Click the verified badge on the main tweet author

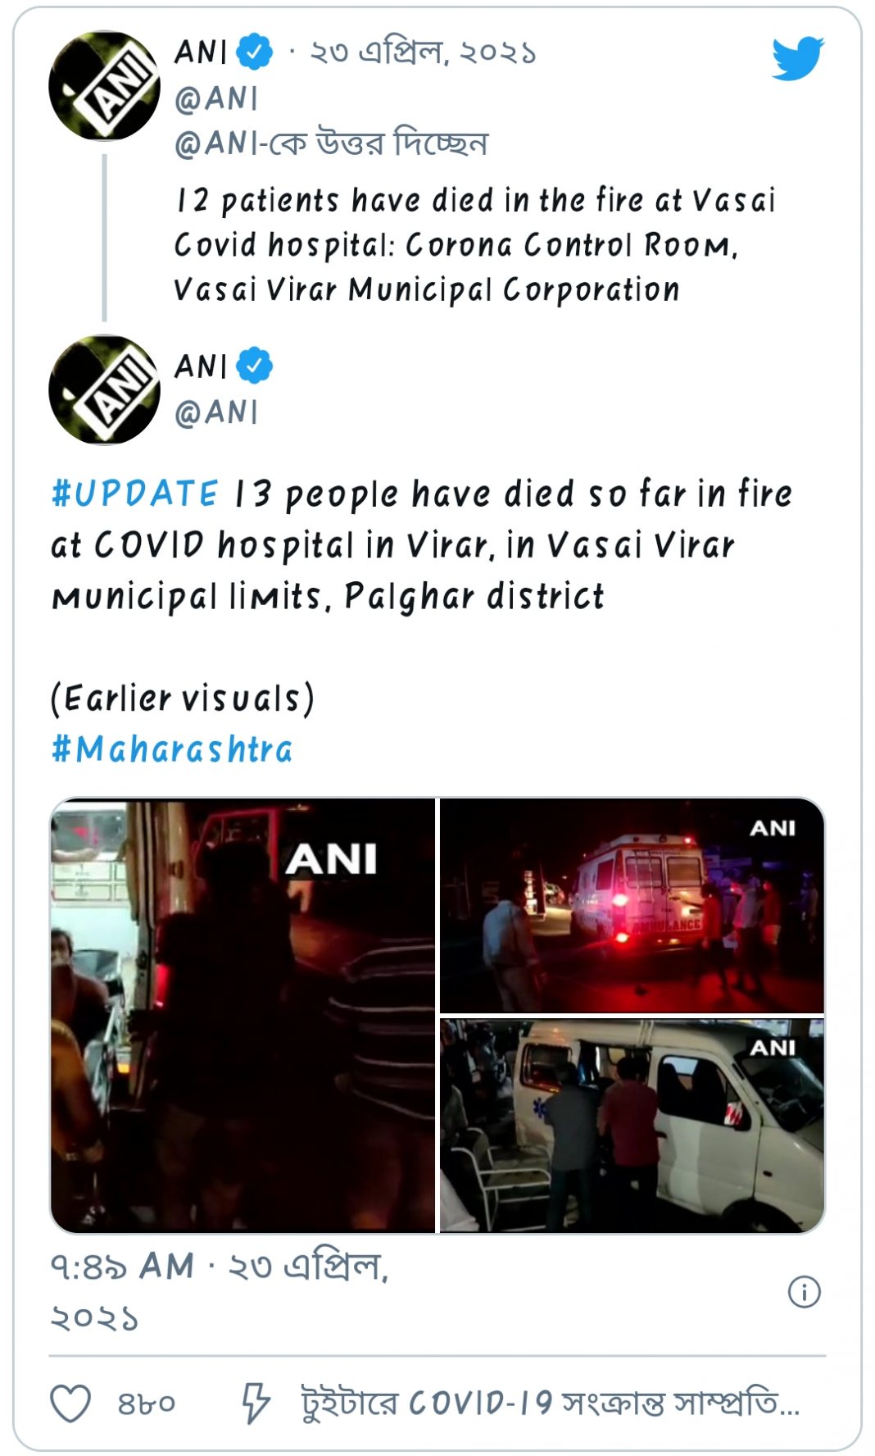point(254,366)
